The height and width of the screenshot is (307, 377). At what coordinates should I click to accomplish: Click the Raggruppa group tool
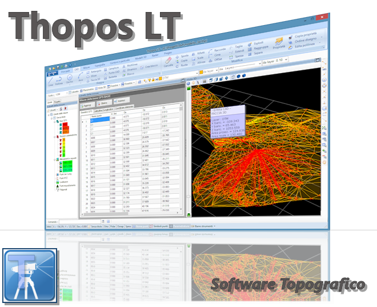tap(258, 49)
